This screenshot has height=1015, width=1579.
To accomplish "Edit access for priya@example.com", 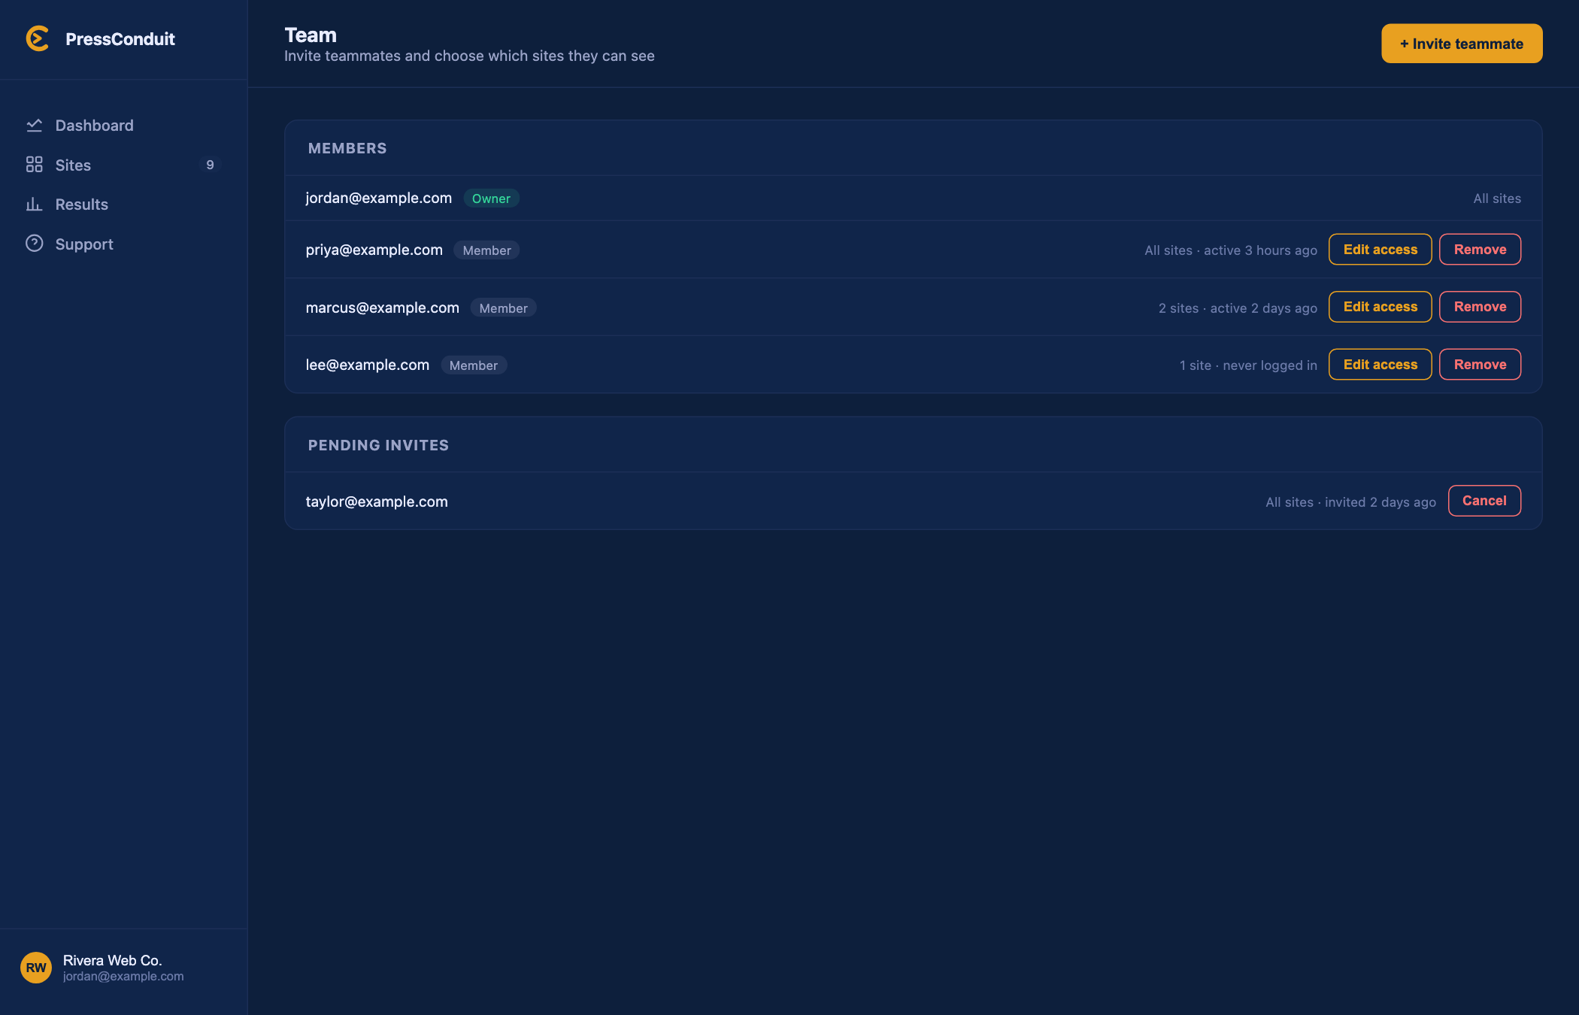I will pyautogui.click(x=1380, y=250).
